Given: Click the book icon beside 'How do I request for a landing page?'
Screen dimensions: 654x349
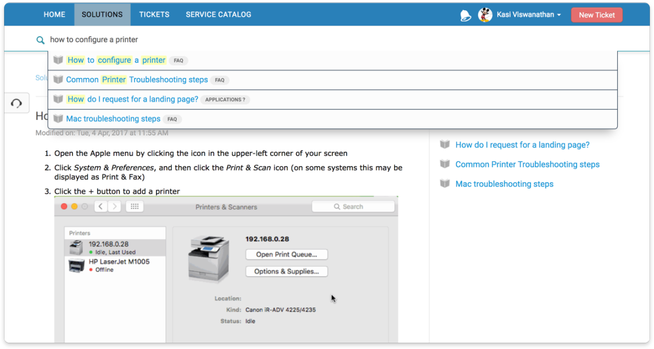Looking at the screenshot, I should (58, 99).
